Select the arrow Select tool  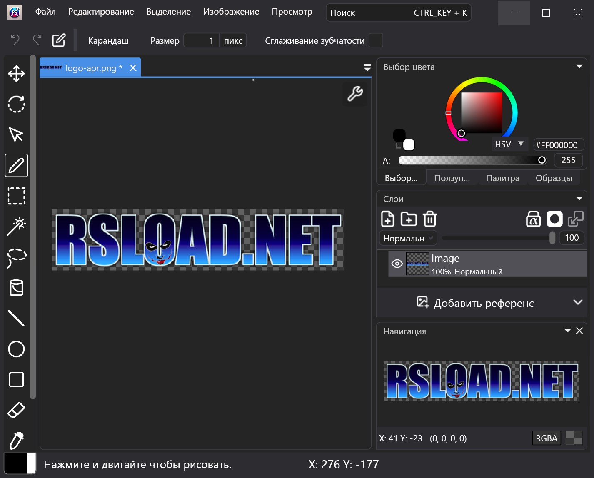tap(16, 134)
